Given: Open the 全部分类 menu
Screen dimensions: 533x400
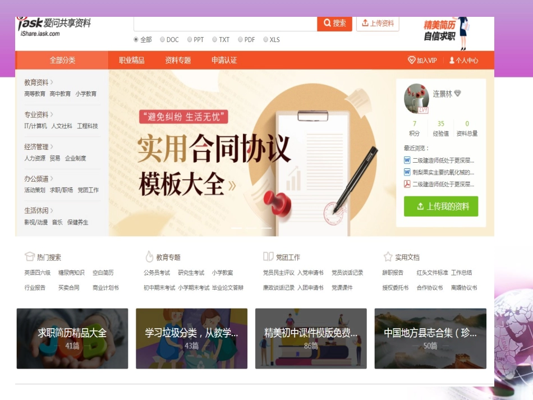Looking at the screenshot, I should point(62,60).
